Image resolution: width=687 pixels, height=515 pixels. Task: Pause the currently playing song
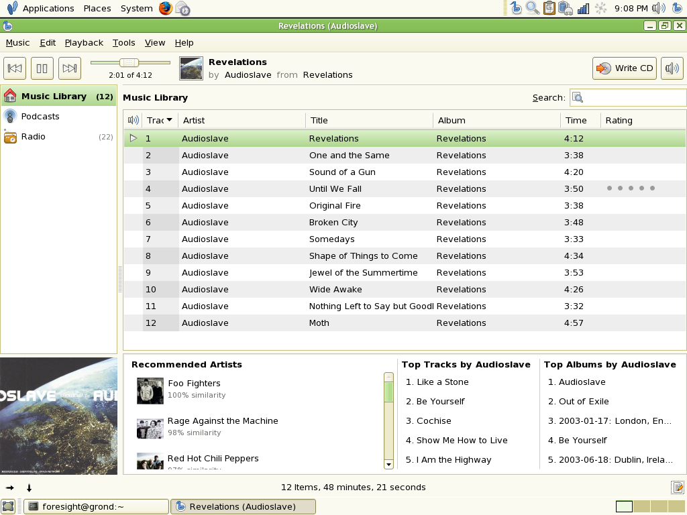(x=42, y=68)
